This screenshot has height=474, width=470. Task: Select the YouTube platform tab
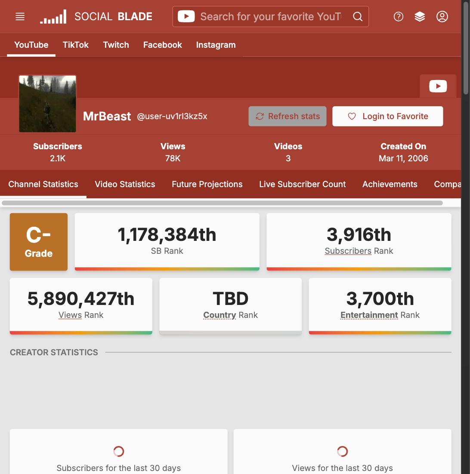(x=31, y=45)
